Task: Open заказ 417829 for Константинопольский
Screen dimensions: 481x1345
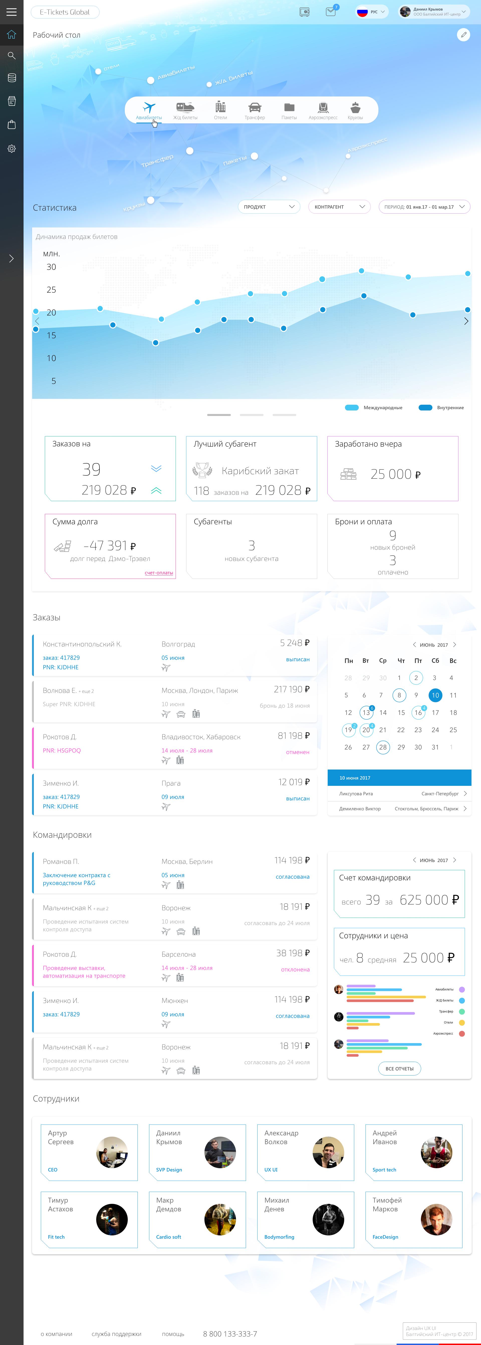Action: (61, 658)
